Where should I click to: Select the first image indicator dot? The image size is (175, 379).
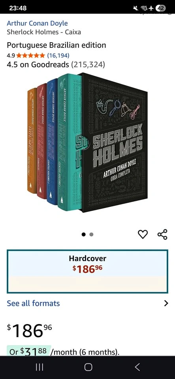tap(84, 234)
